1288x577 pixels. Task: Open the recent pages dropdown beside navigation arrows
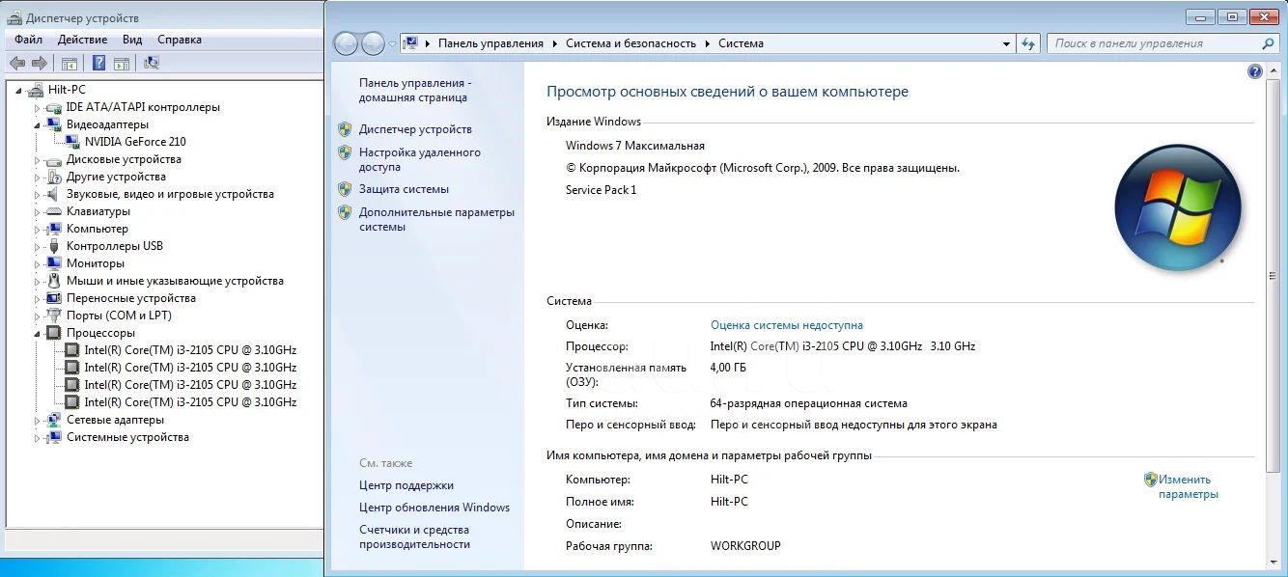point(392,43)
